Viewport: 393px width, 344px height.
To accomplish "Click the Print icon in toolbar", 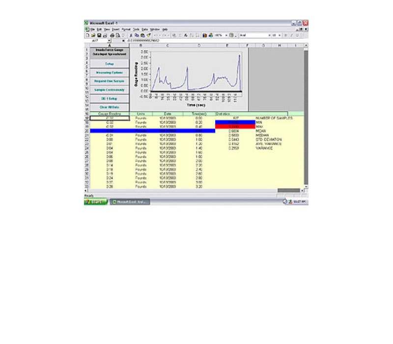I will click(x=112, y=35).
